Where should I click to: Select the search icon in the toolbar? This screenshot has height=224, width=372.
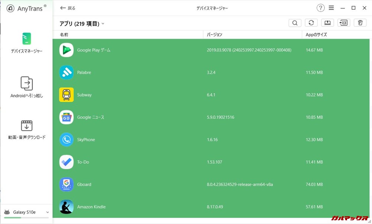[295, 23]
